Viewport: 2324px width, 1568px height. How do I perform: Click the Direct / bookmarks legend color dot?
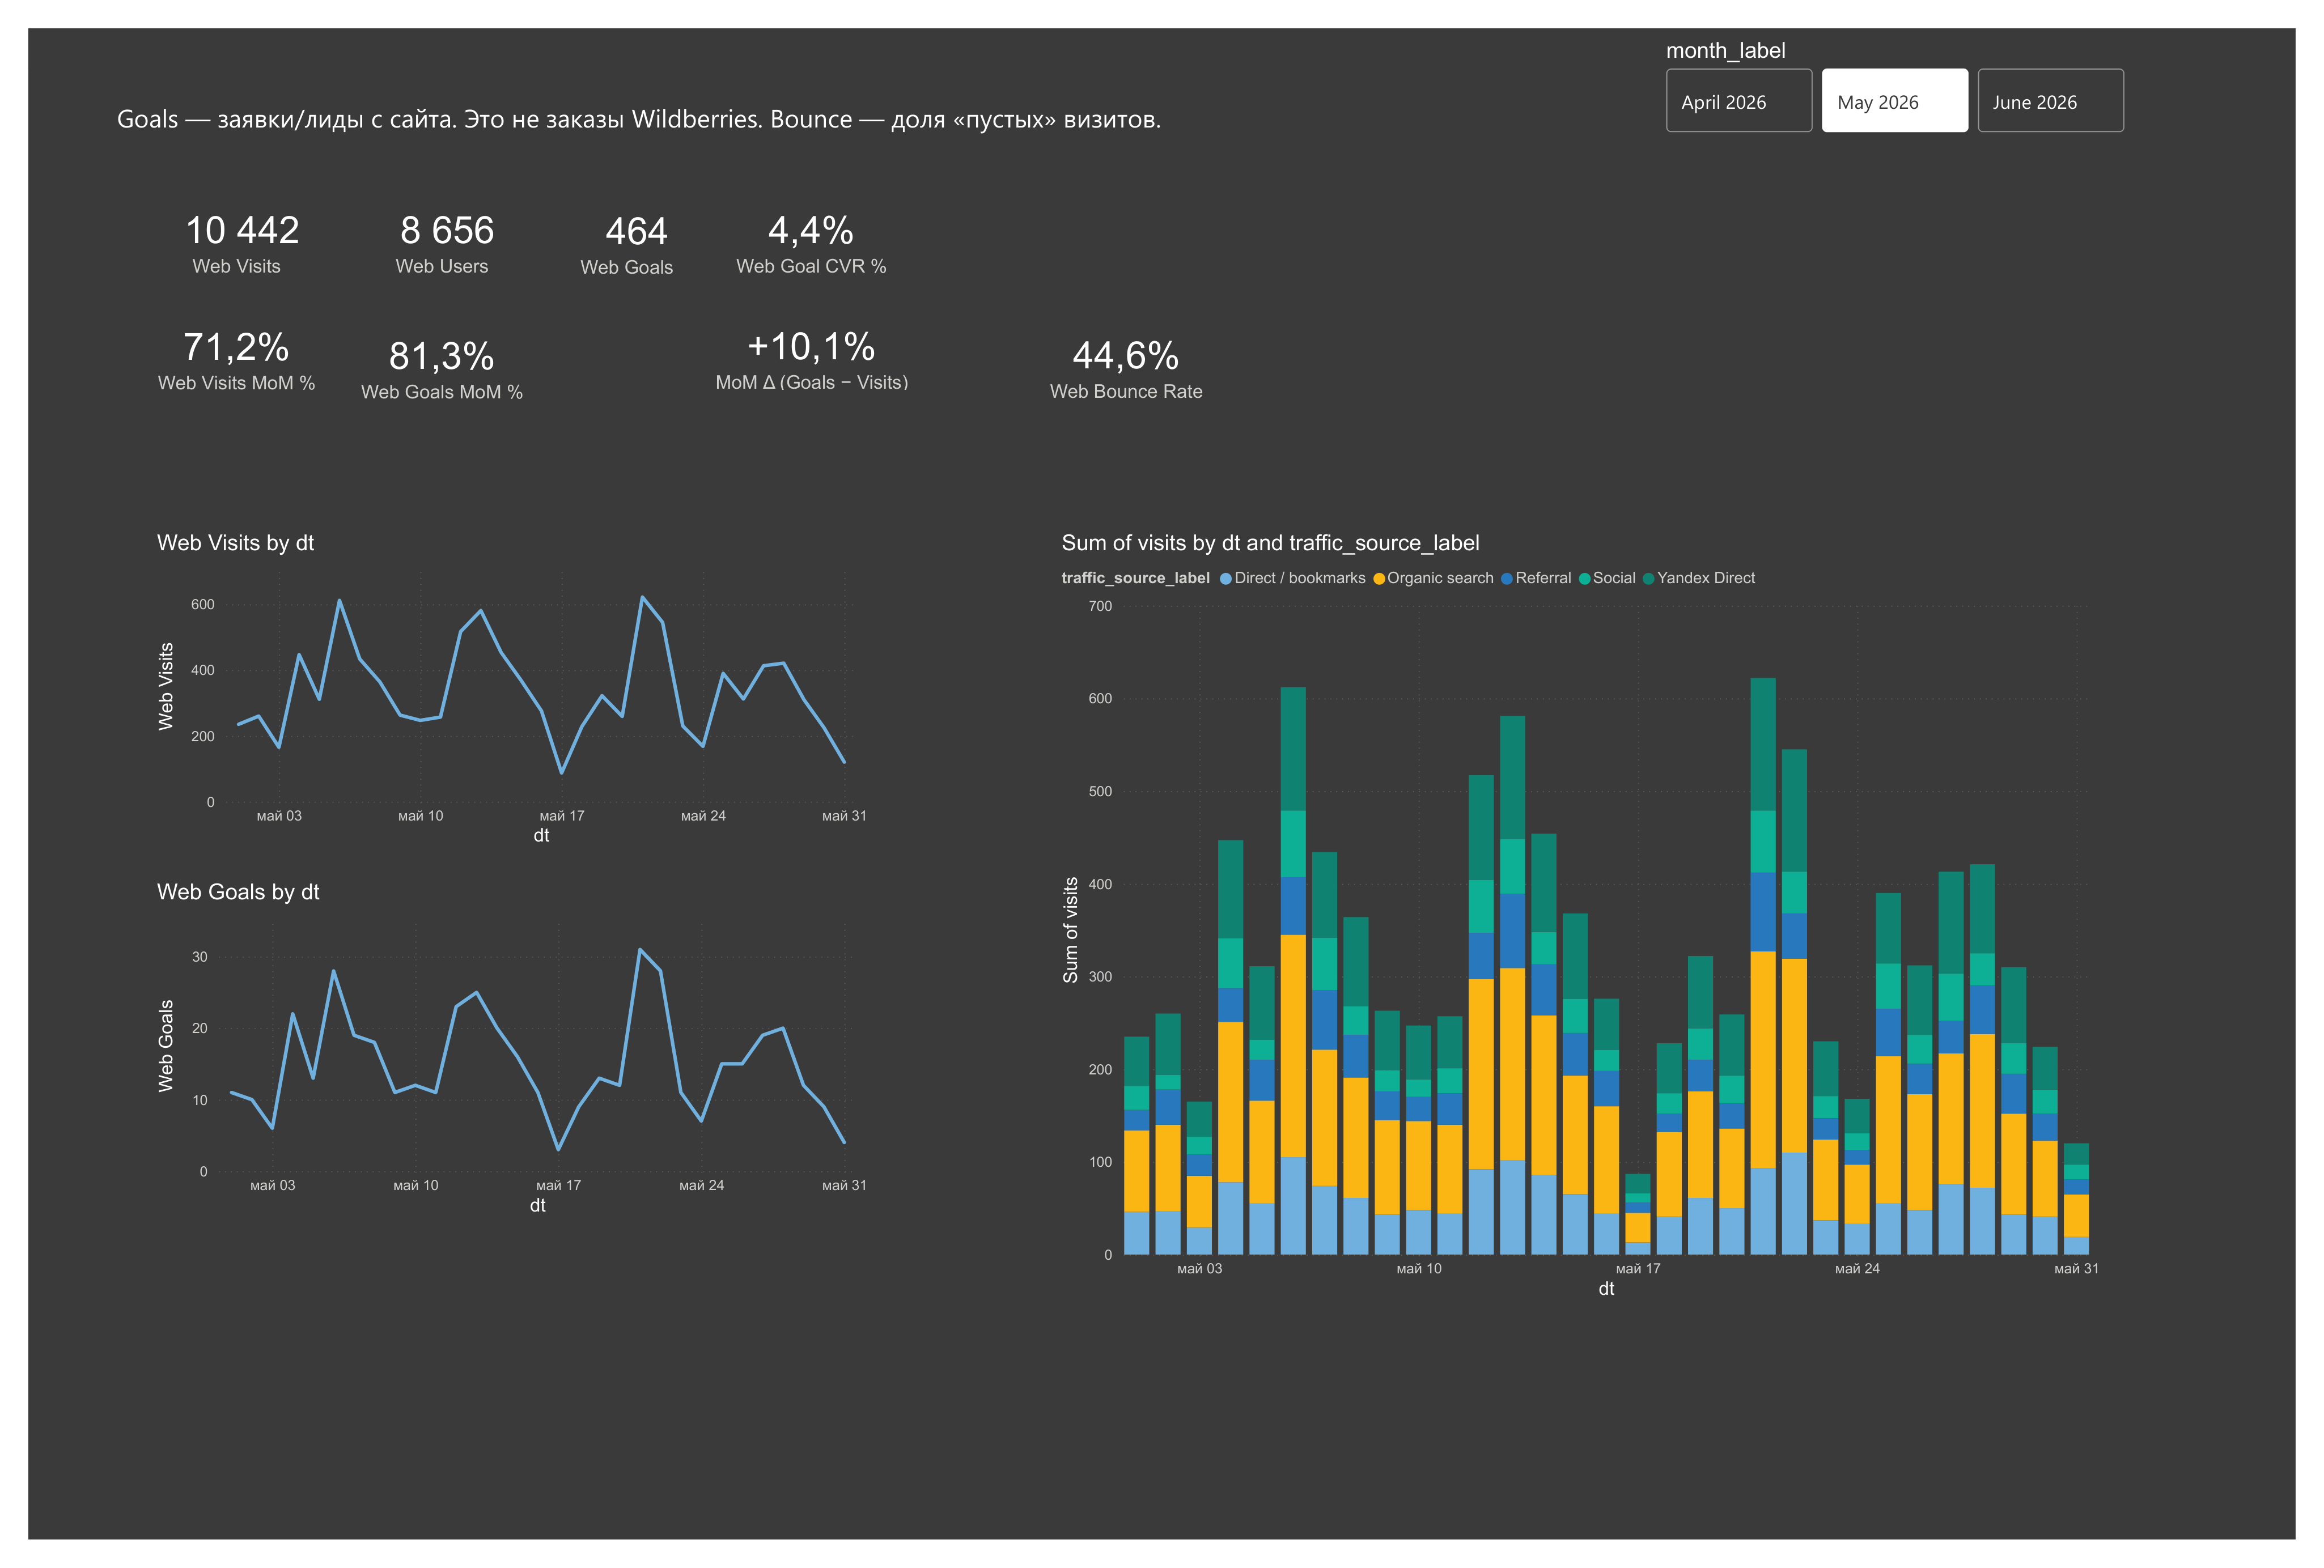[x=1225, y=579]
